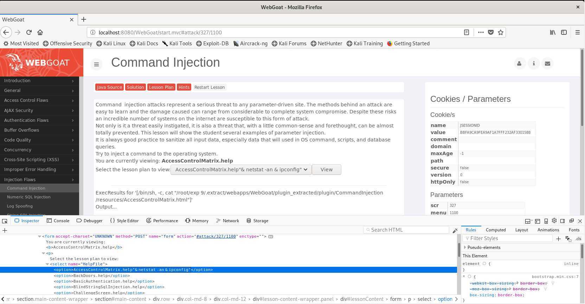Select the BackDoors.help option node
Viewport: 585px width, 304px height.
[92, 276]
